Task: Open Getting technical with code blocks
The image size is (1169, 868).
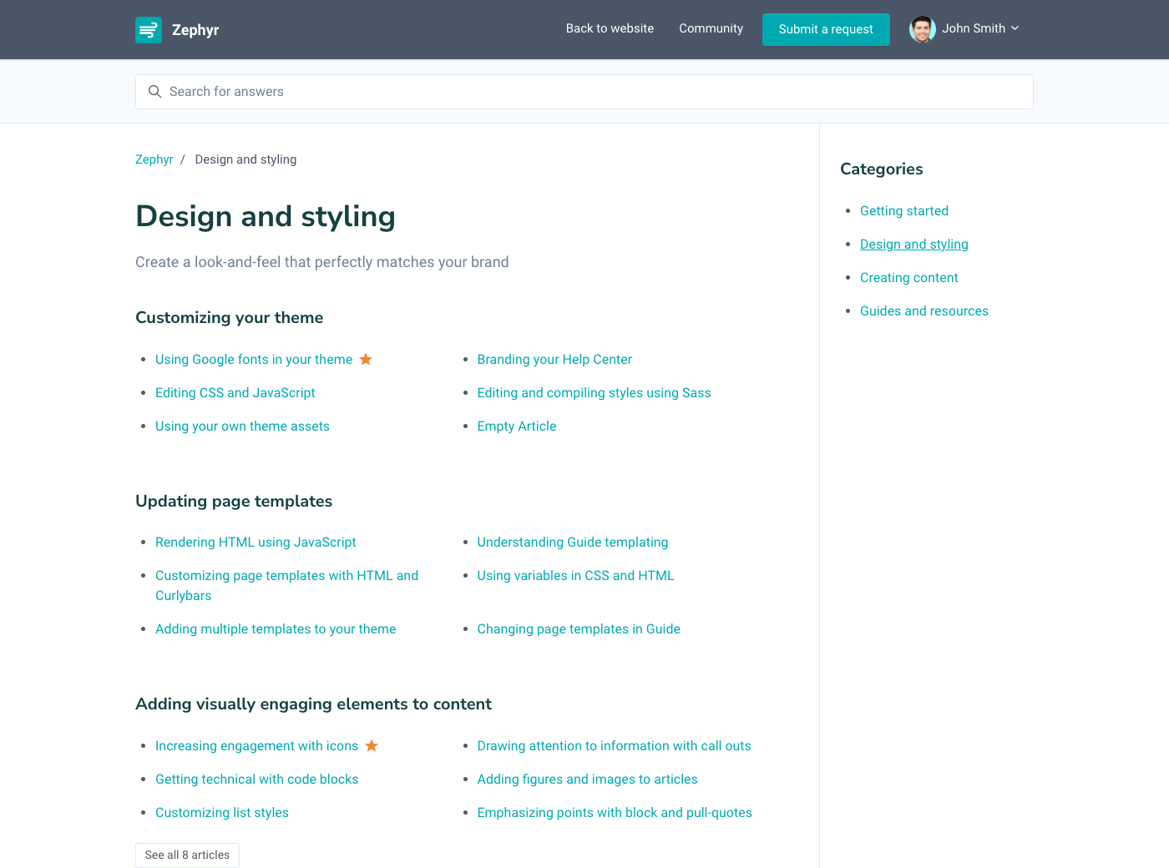Action: 256,780
